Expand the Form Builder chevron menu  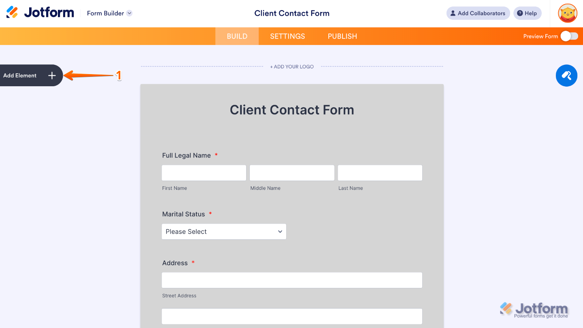[x=129, y=13]
